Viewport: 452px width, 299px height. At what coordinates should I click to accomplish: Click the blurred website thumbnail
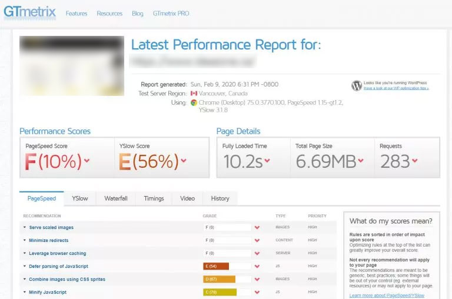tap(72, 66)
